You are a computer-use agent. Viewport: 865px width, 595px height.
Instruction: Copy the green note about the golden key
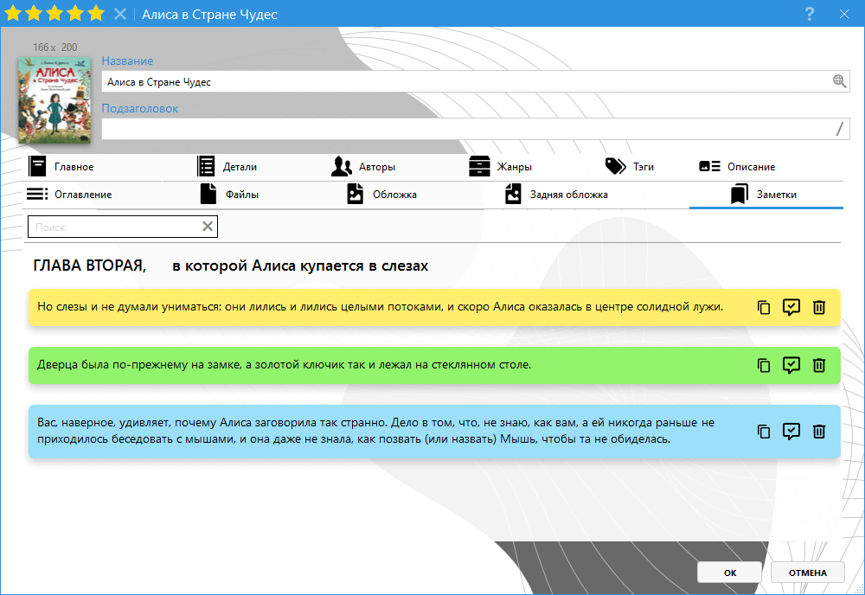(763, 365)
